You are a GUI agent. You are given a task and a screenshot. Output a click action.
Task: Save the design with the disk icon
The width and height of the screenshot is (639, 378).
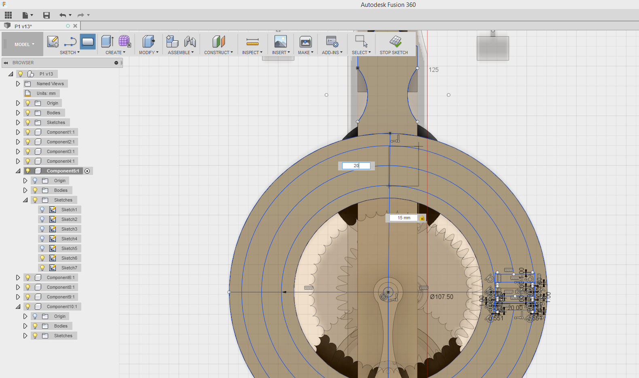[47, 15]
